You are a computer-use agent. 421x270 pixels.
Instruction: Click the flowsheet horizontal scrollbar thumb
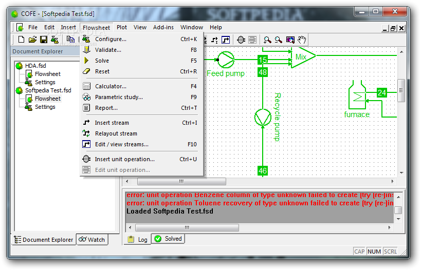point(181,182)
